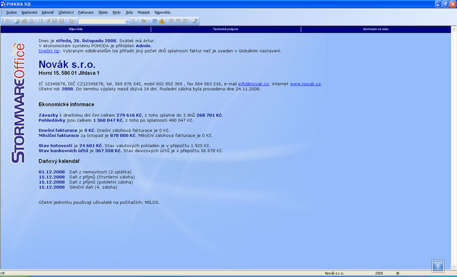Click the first toolbar icon at far left

pyautogui.click(x=7, y=21)
